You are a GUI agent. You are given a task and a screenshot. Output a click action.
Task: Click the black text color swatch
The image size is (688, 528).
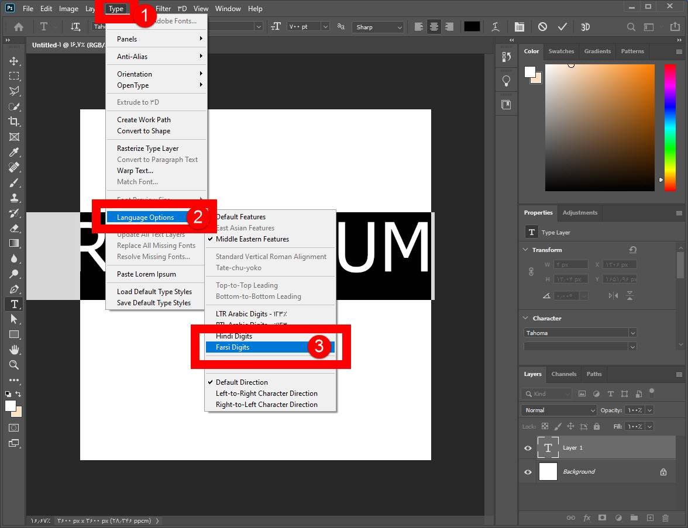coord(472,27)
